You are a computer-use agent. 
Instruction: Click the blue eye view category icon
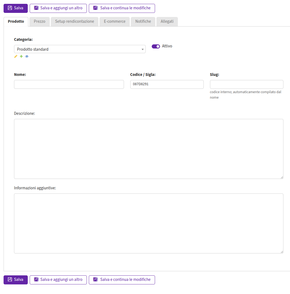point(27,56)
